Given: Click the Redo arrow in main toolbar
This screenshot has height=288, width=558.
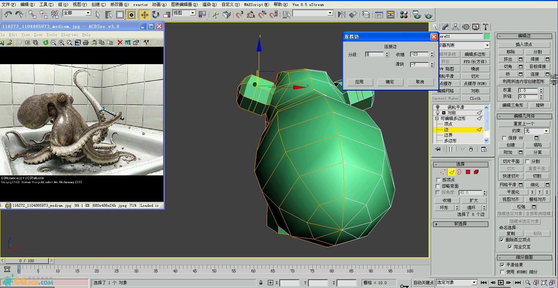Looking at the screenshot, I should tap(19, 14).
